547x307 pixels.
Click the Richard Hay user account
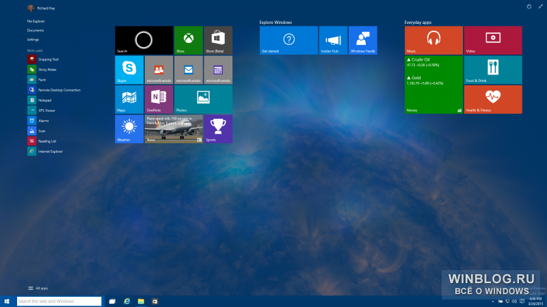(x=41, y=8)
